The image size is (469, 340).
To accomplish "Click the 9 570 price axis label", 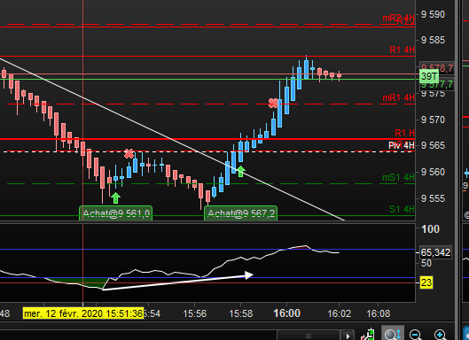I will (x=433, y=120).
